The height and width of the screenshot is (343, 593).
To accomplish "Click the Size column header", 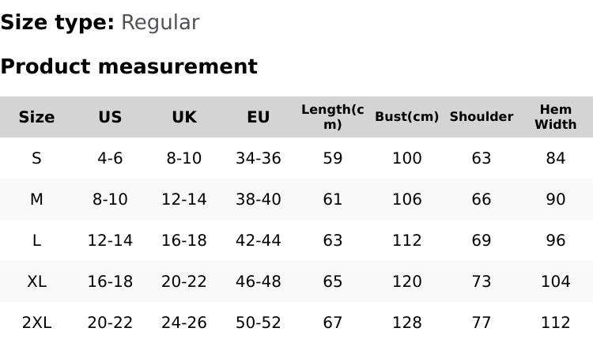I will [36, 118].
